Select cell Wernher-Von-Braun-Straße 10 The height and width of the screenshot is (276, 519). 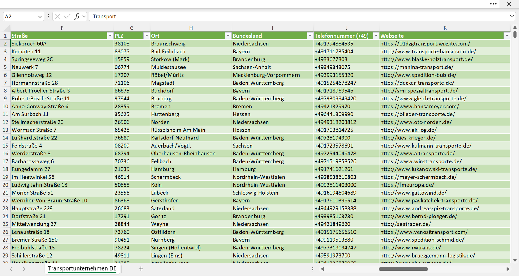pos(62,201)
